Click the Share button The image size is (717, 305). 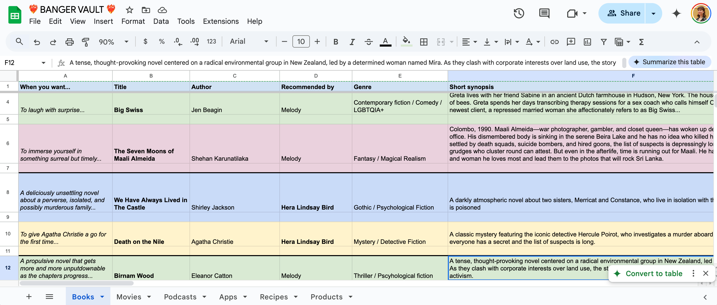pyautogui.click(x=624, y=13)
